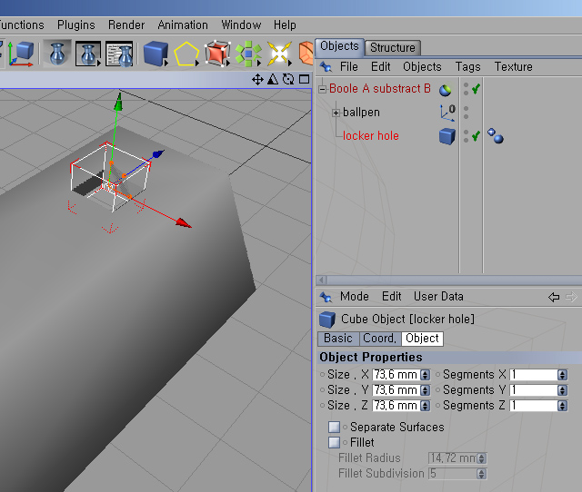Switch to the Structure tab

point(393,47)
